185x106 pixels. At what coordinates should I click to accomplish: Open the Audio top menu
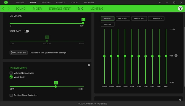pos(33,2)
